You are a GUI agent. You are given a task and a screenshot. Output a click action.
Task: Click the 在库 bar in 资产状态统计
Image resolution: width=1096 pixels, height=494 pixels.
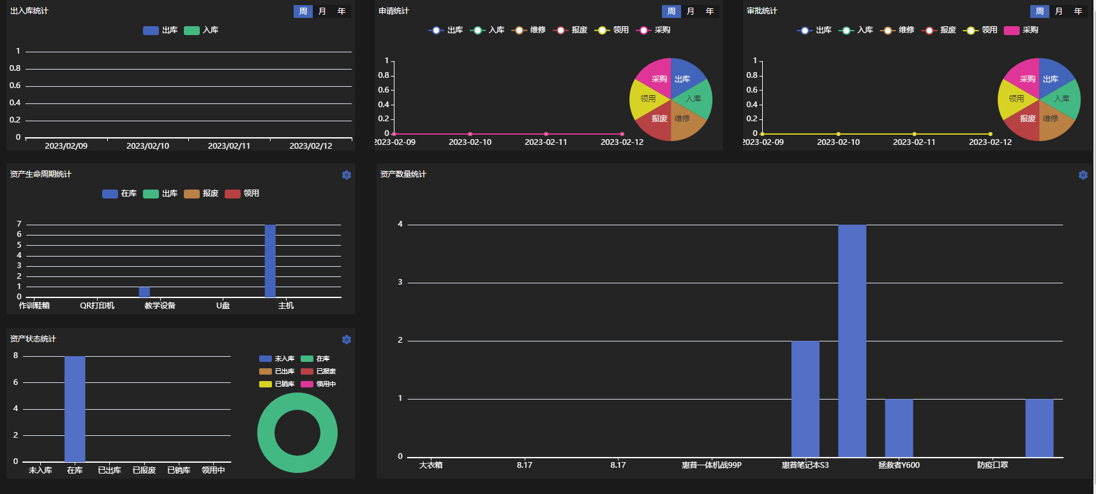(x=75, y=409)
